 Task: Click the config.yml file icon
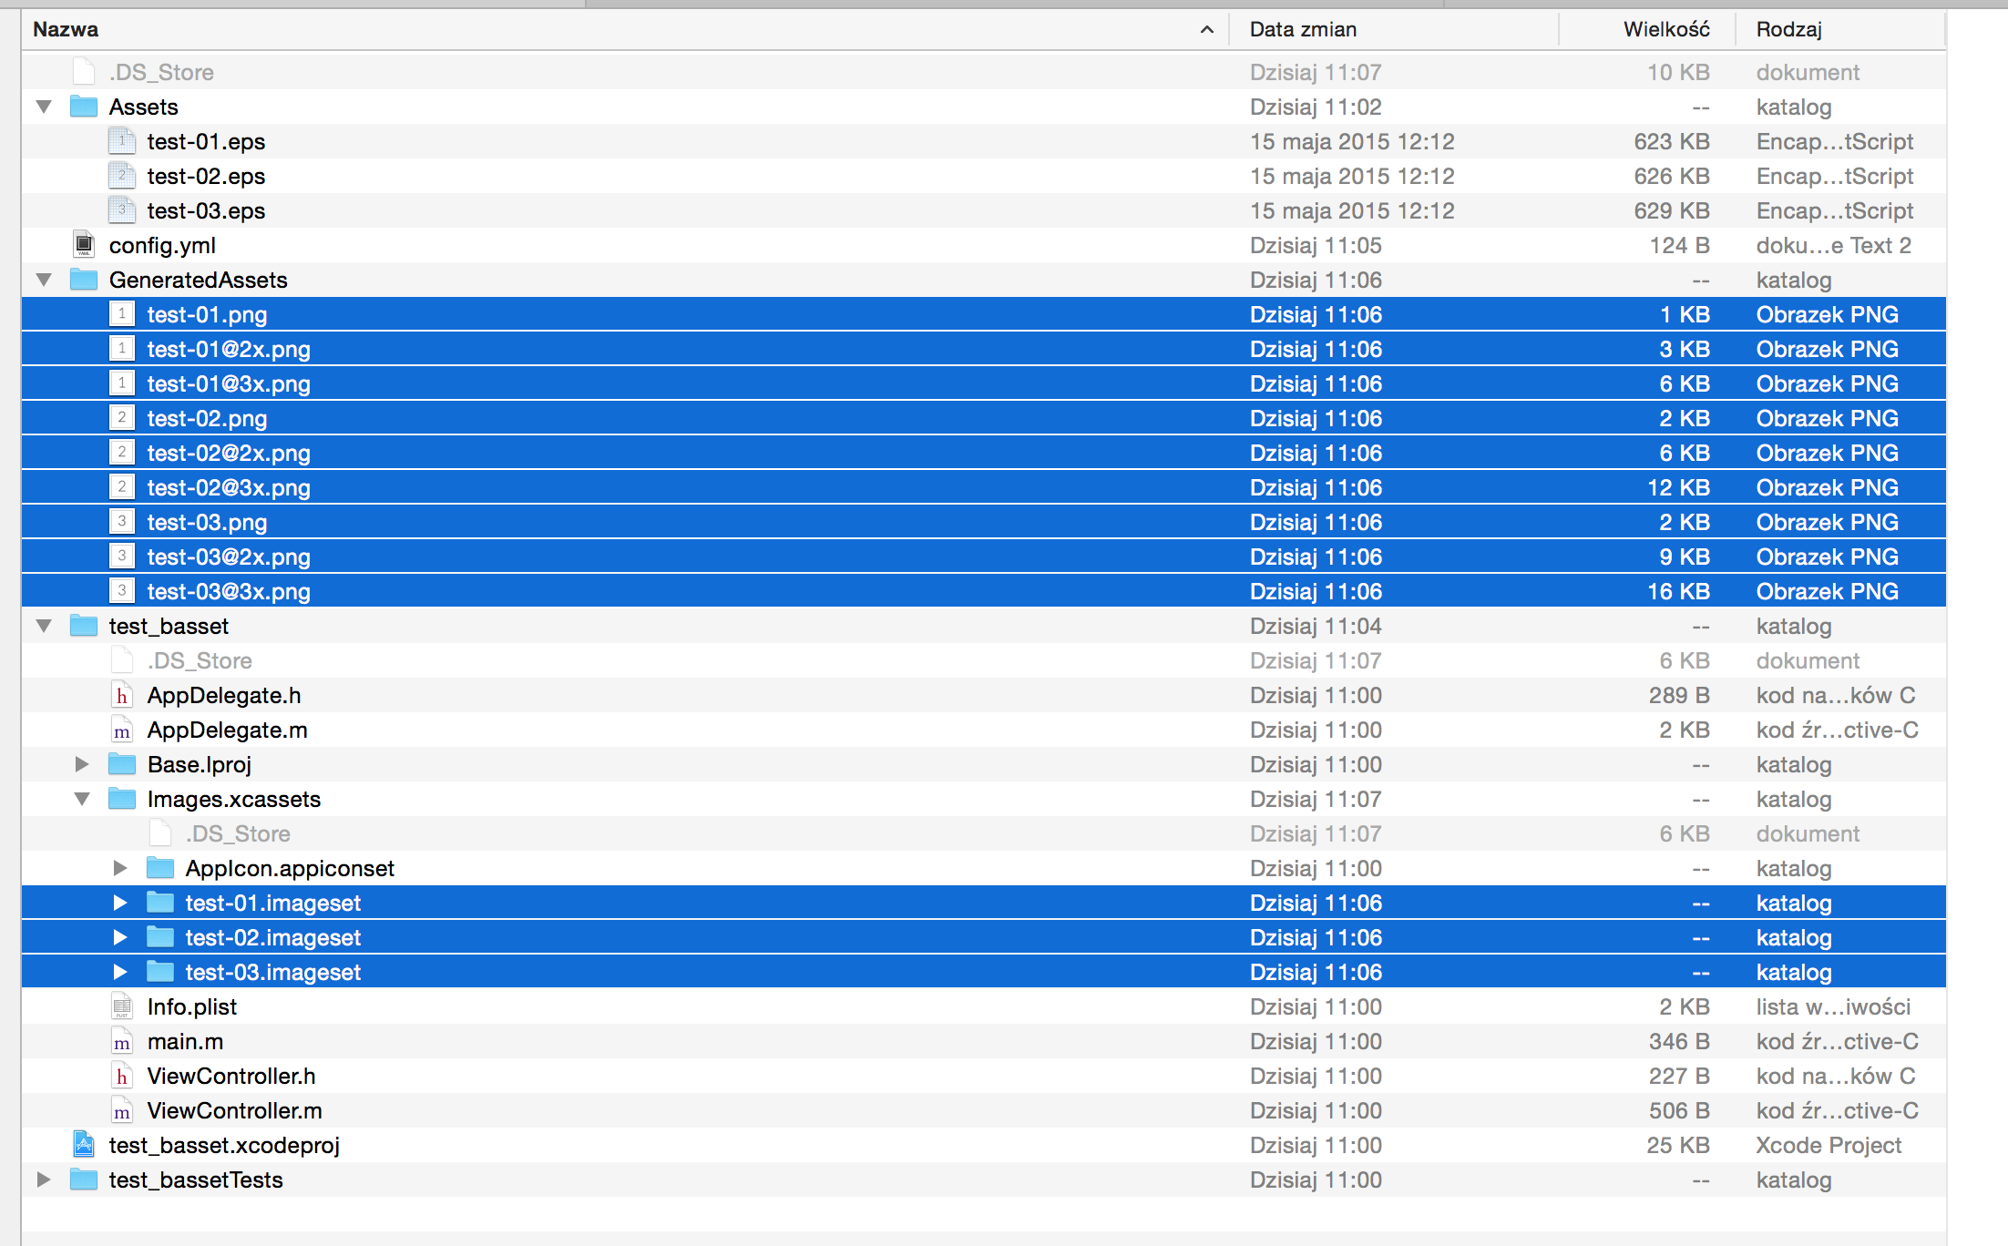(x=84, y=245)
